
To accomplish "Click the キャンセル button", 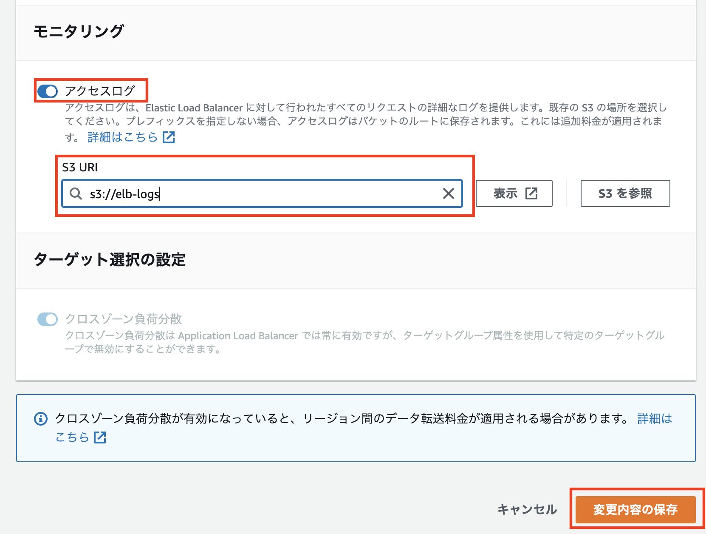I will (x=527, y=509).
